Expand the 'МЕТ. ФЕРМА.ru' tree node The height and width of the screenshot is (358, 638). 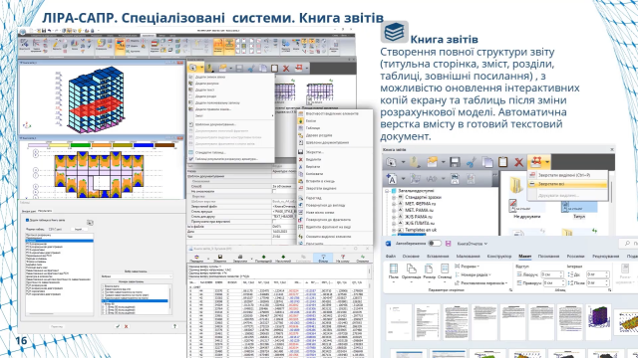pos(394,204)
